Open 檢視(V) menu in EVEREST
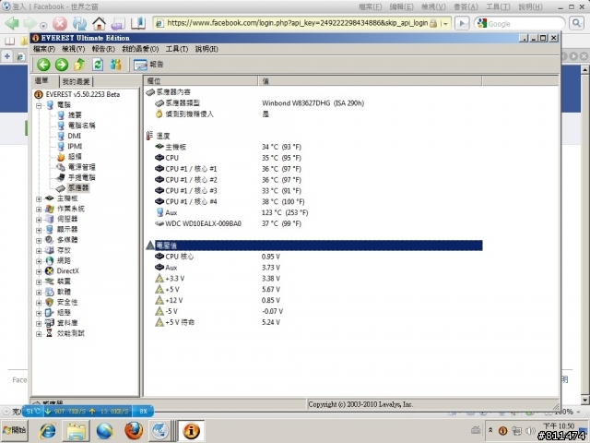Viewport: 590px width, 443px height. click(74, 49)
